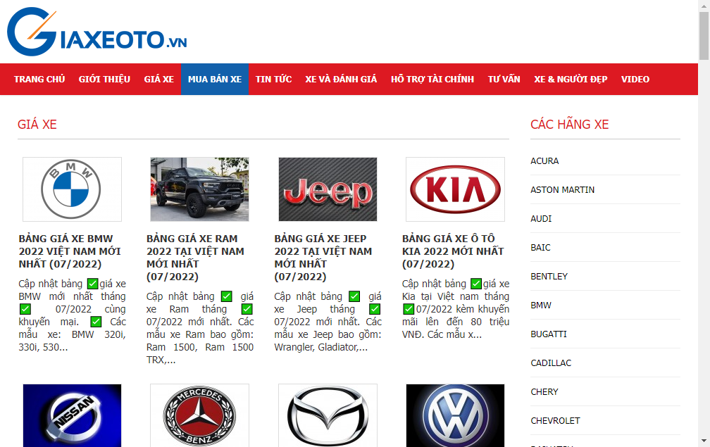The width and height of the screenshot is (710, 447).
Task: Open article 'Bảng giá xe BMW 2022'
Action: 70,251
